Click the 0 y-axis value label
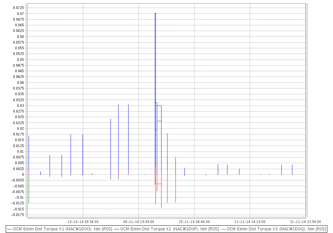Image resolution: width=333 pixels, height=233 pixels. click(23, 174)
